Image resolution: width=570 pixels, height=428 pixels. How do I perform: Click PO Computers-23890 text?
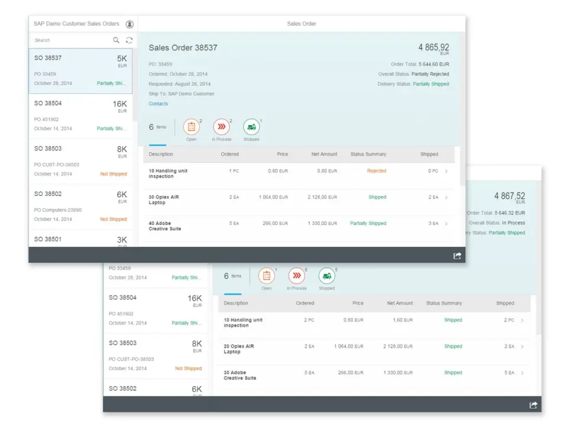pos(58,210)
